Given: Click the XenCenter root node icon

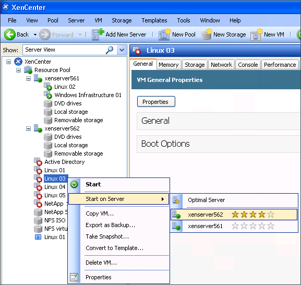Looking at the screenshot, I should click(18, 62).
